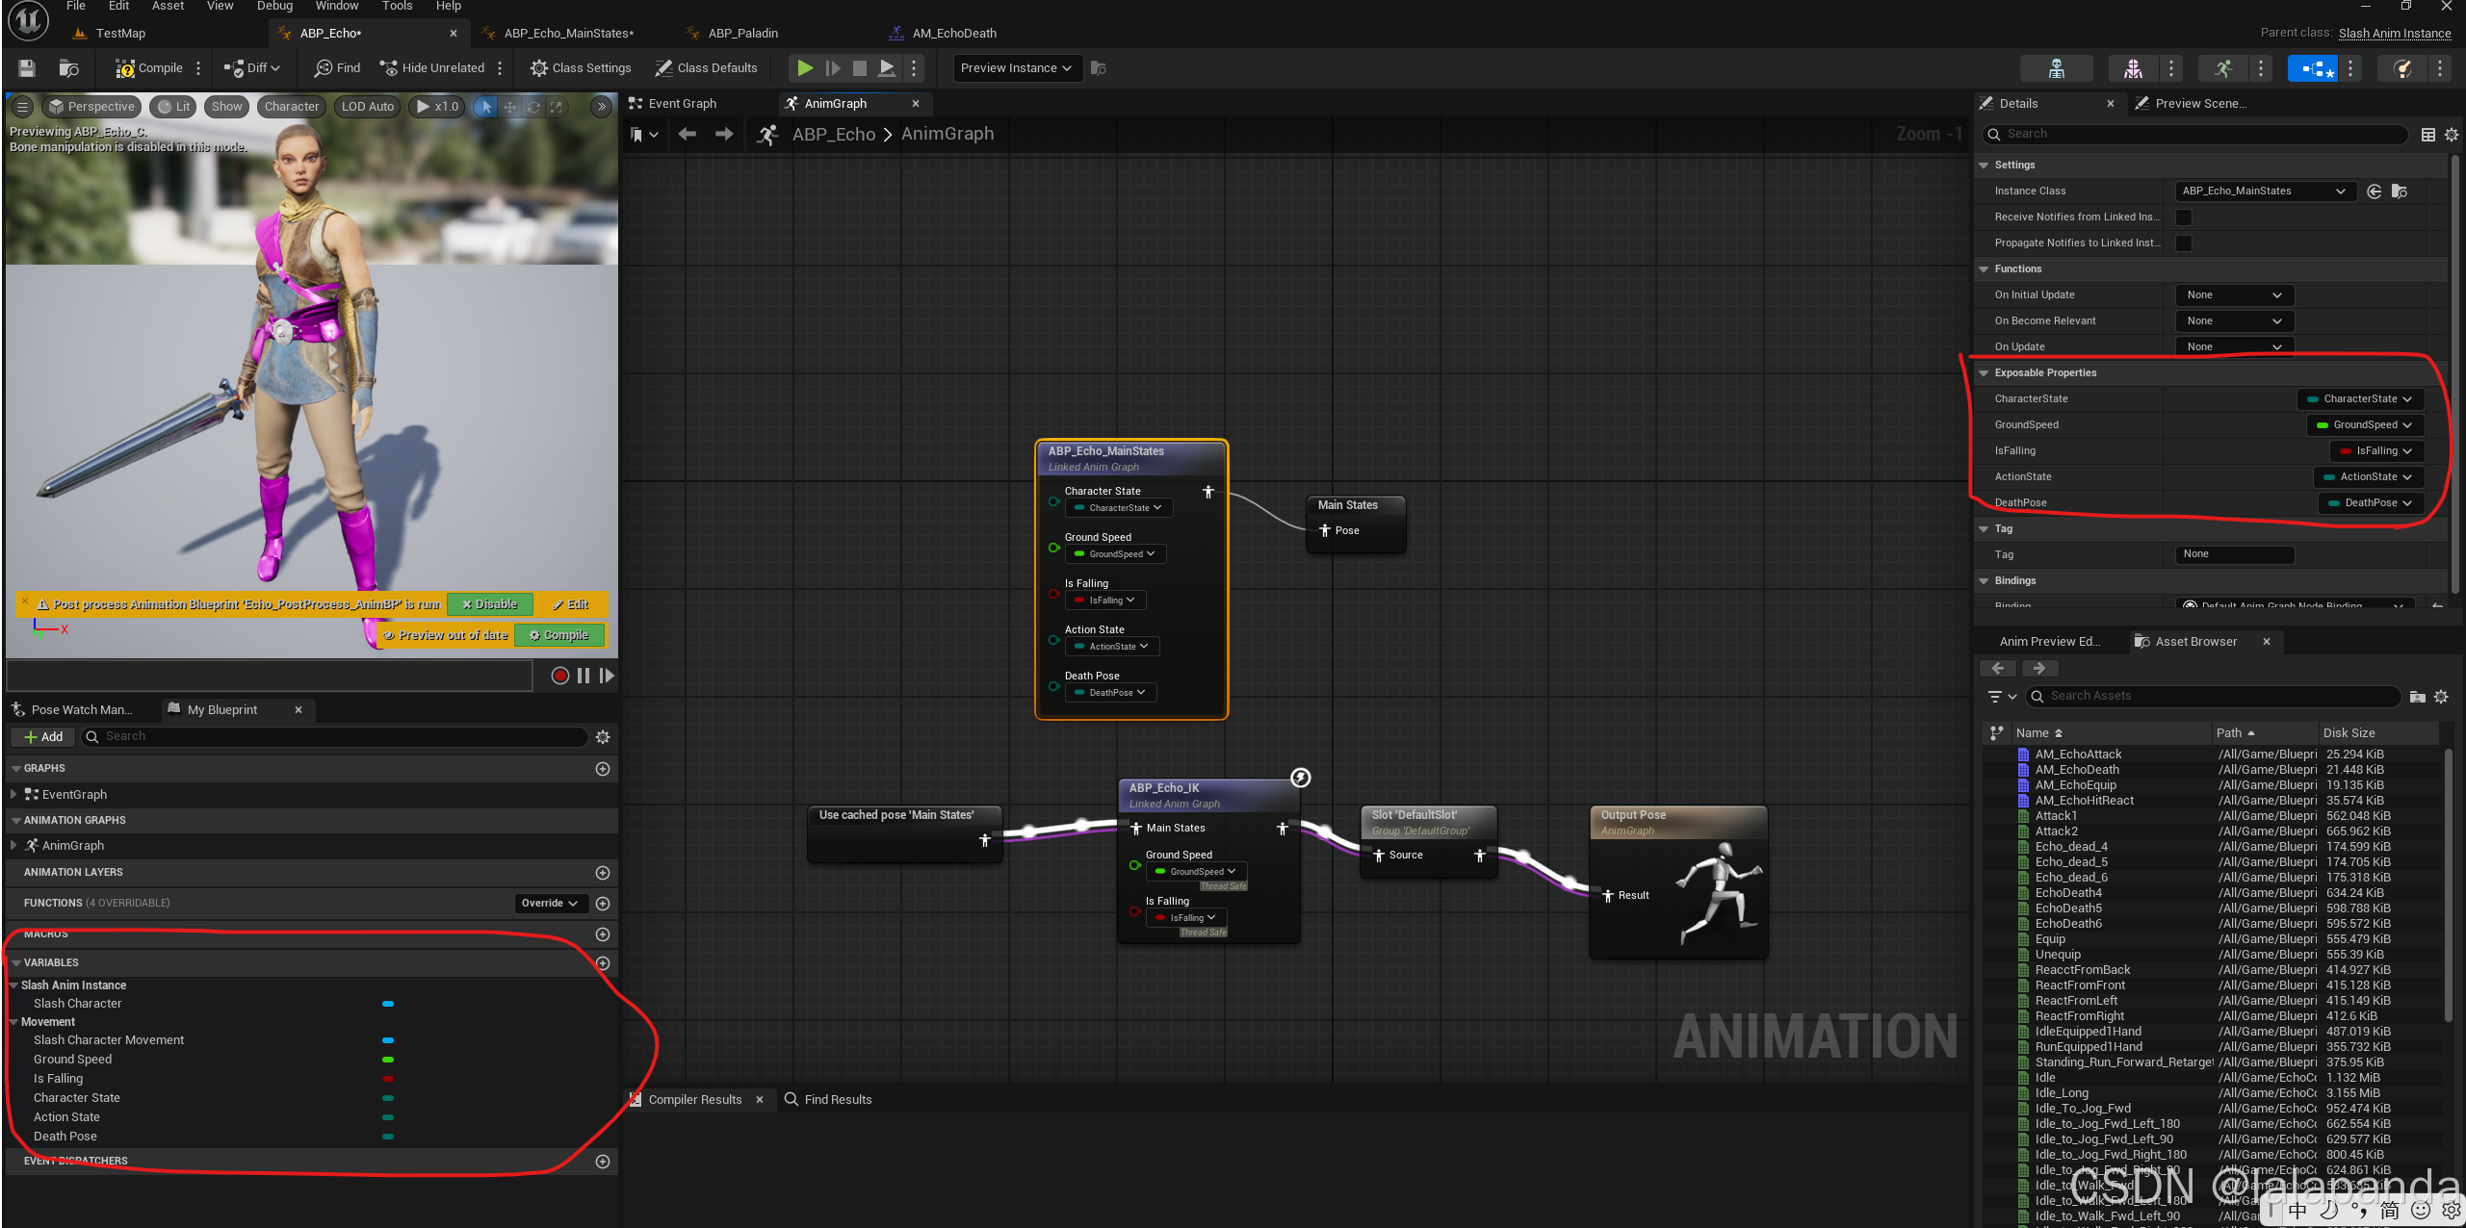The height and width of the screenshot is (1228, 2466).
Task: Click the Search Assets input field
Action: coord(2215,697)
